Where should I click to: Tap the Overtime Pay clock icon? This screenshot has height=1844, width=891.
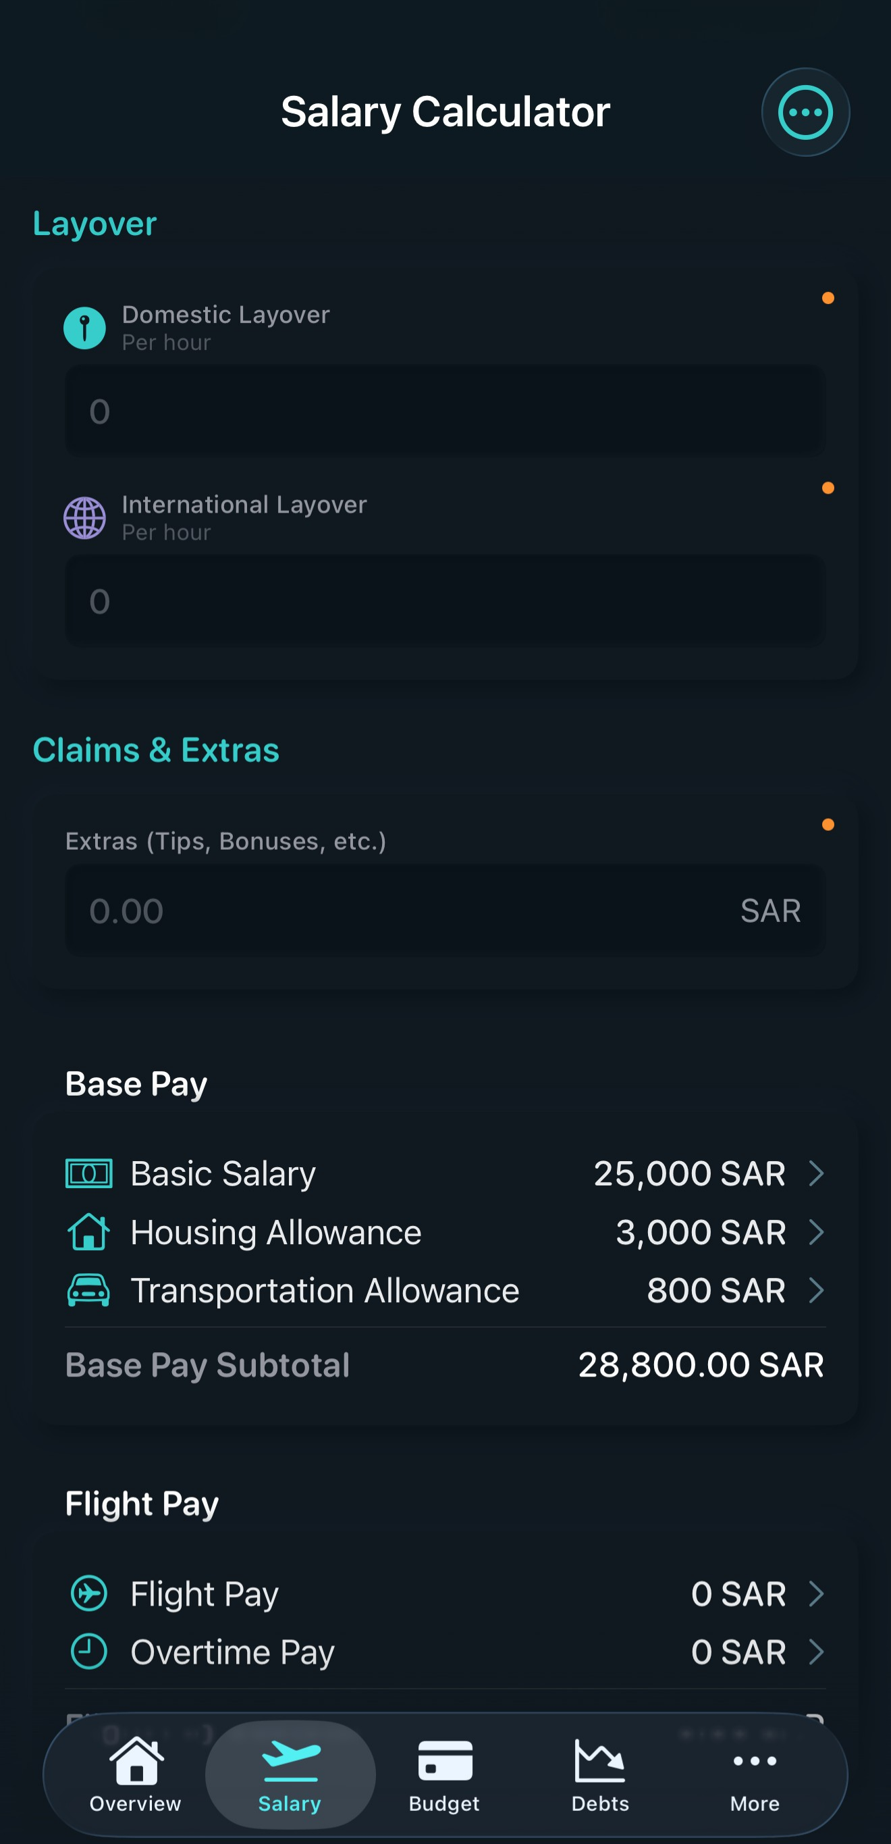click(x=88, y=1651)
